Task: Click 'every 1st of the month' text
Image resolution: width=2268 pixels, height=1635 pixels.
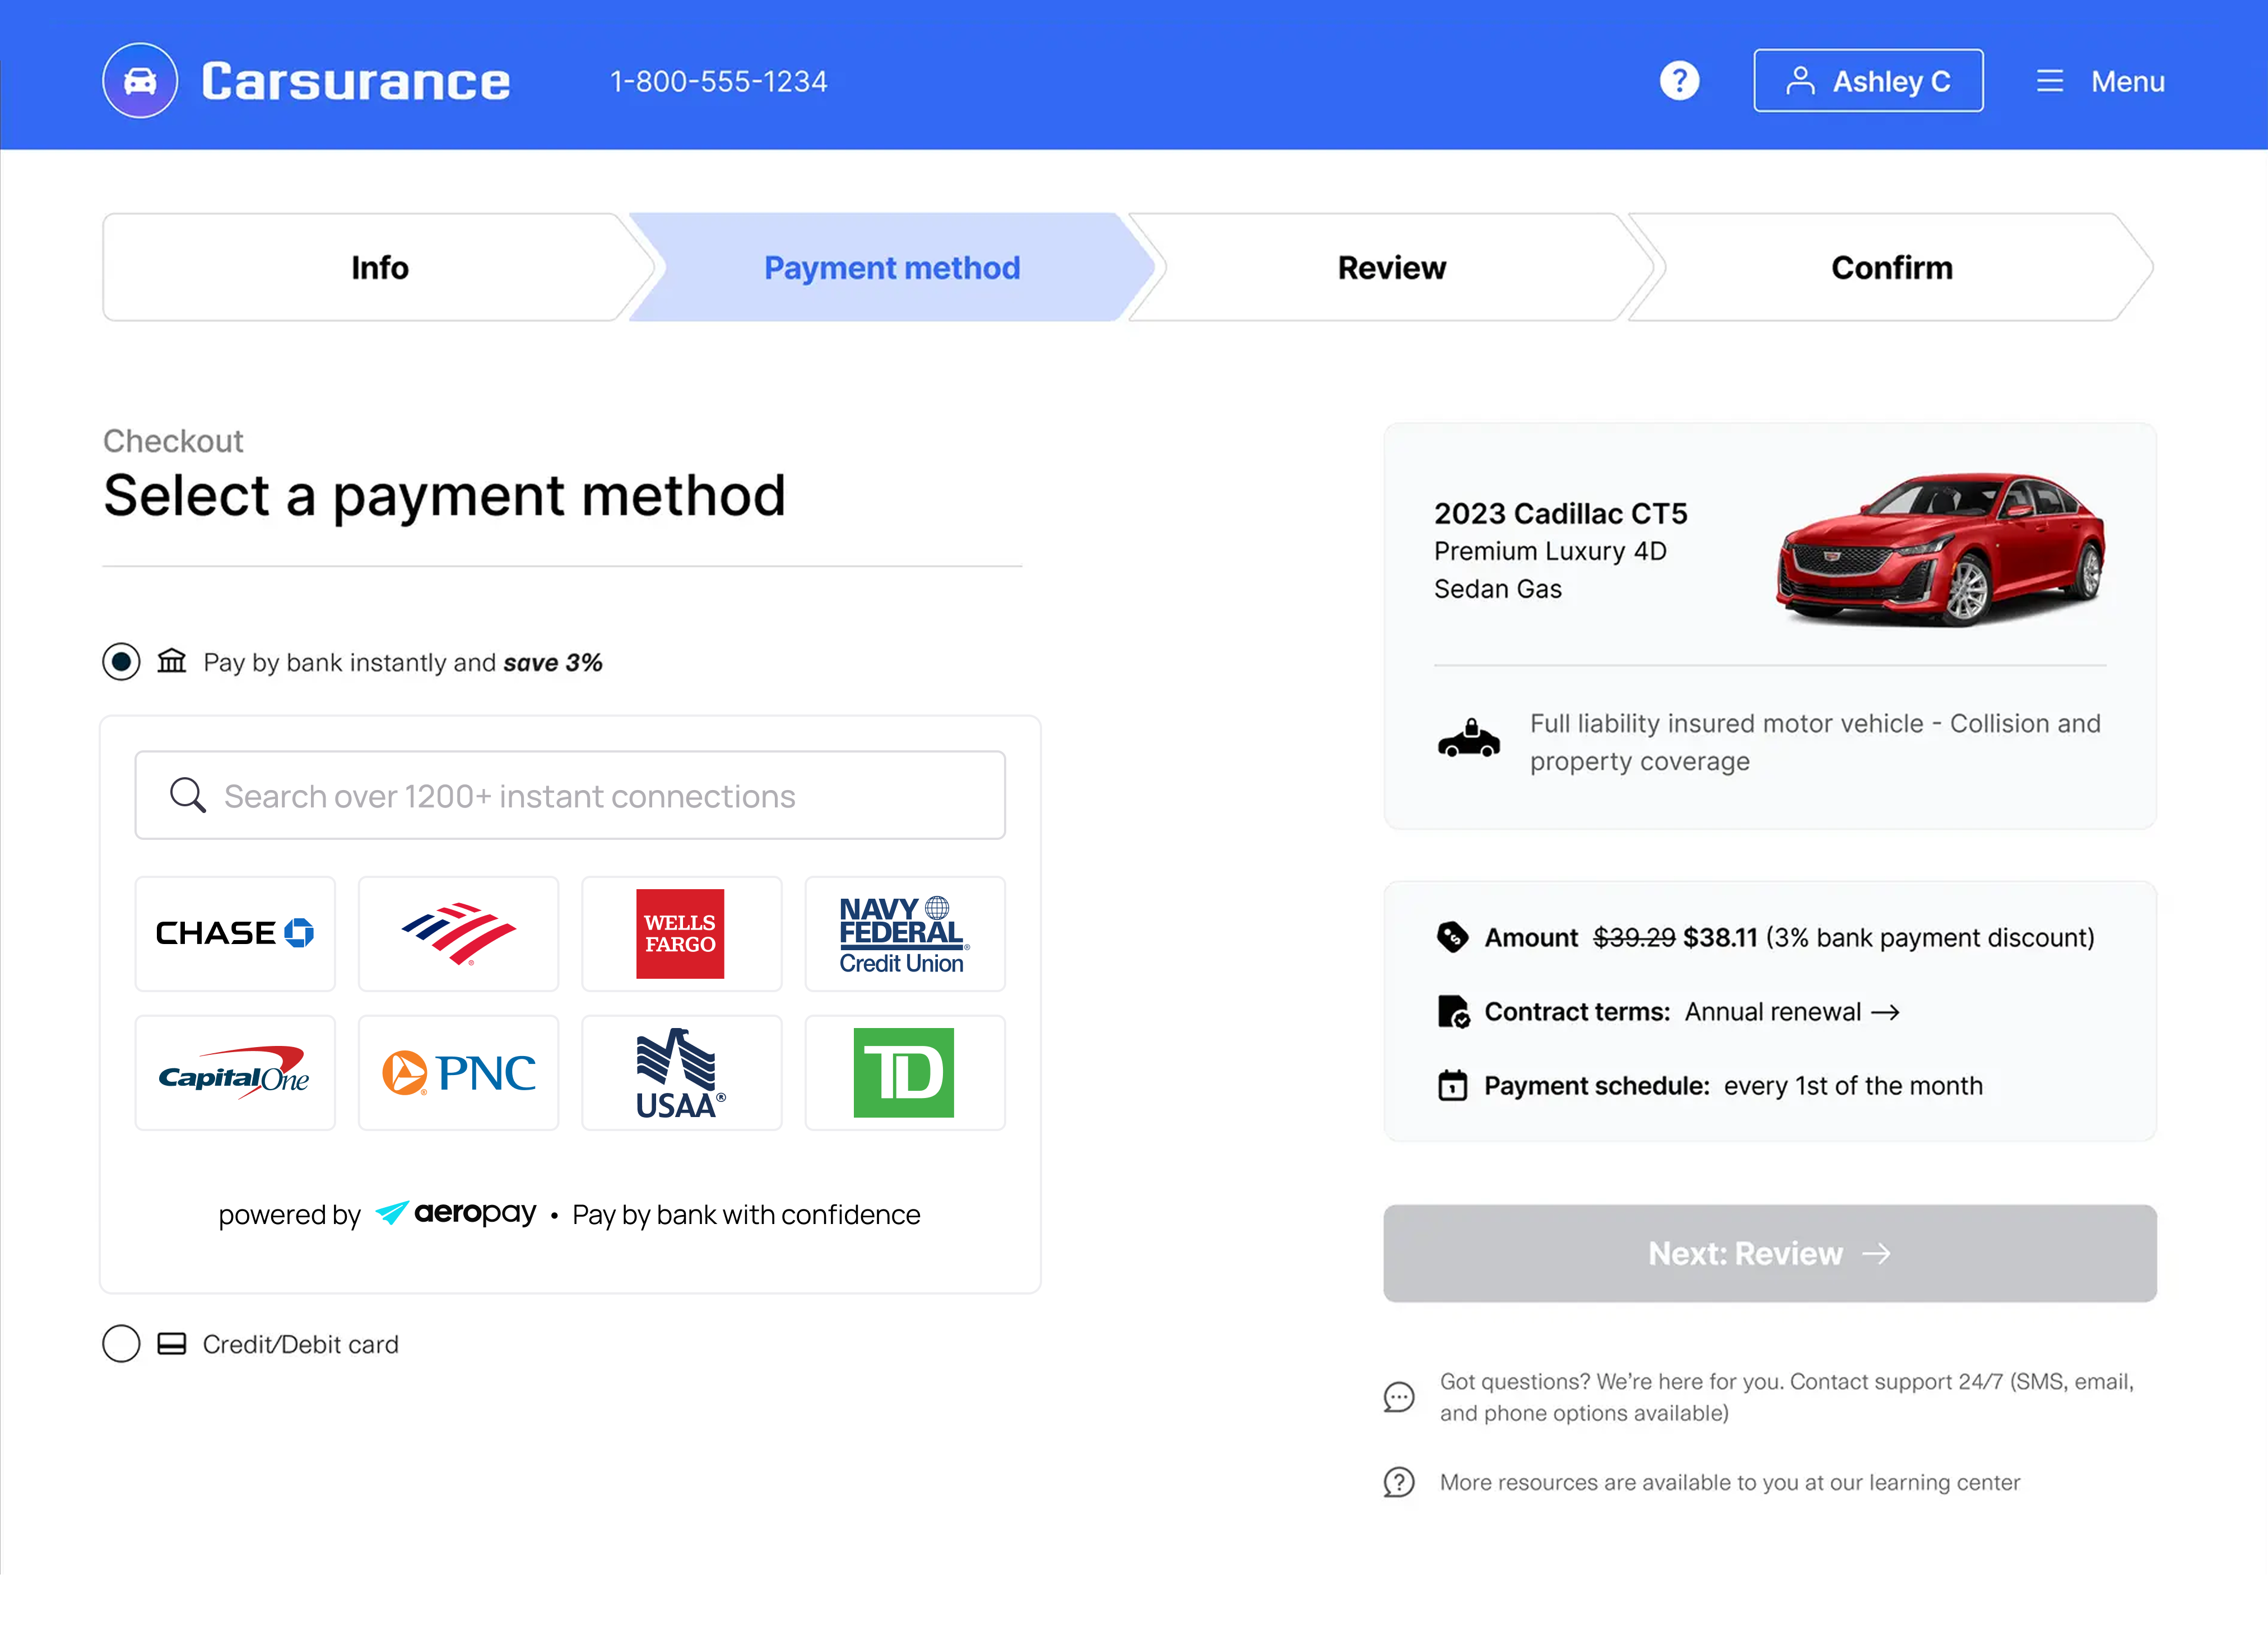Action: pyautogui.click(x=1853, y=1086)
